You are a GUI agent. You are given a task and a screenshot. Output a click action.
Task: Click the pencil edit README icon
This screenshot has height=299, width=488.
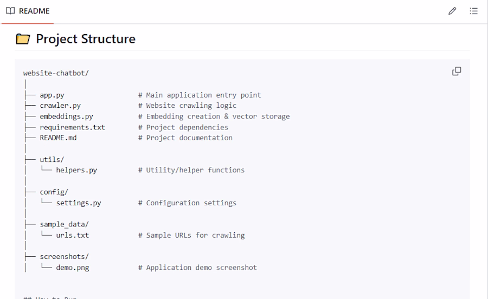tap(452, 11)
